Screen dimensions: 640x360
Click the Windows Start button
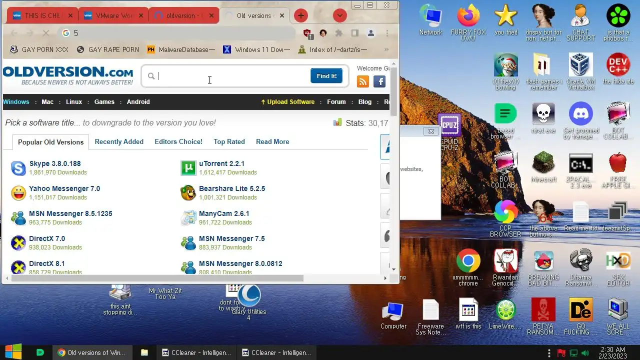13,352
